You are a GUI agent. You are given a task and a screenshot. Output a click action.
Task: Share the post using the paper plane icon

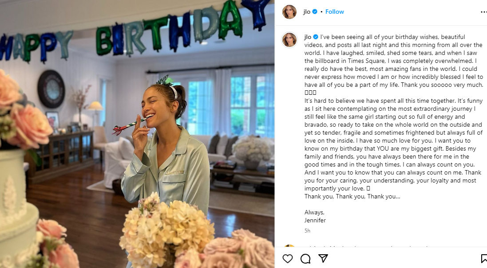(x=323, y=259)
